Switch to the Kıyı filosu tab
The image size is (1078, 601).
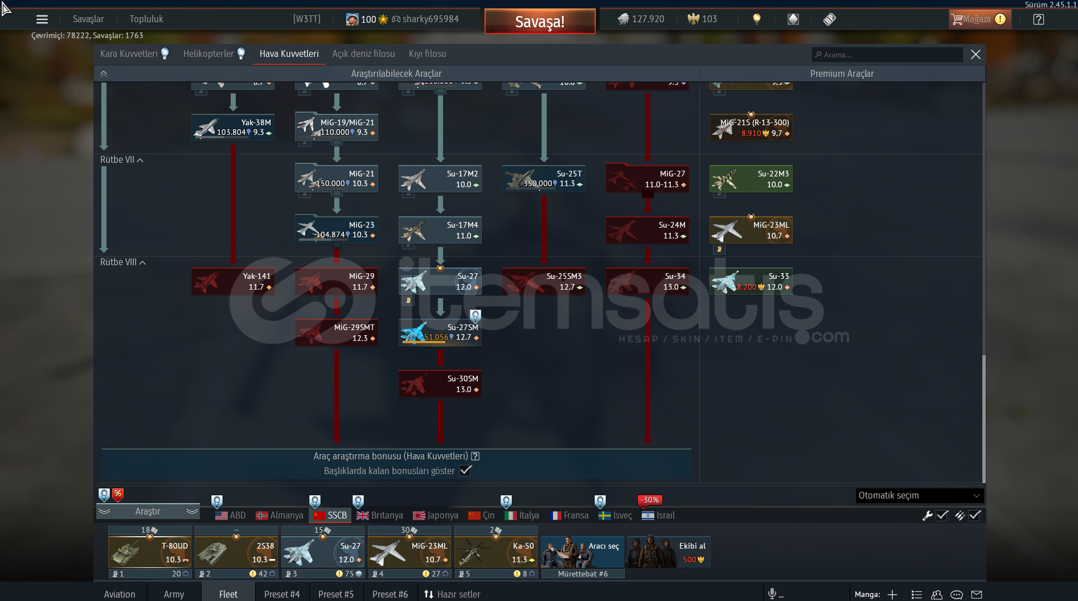pyautogui.click(x=427, y=53)
